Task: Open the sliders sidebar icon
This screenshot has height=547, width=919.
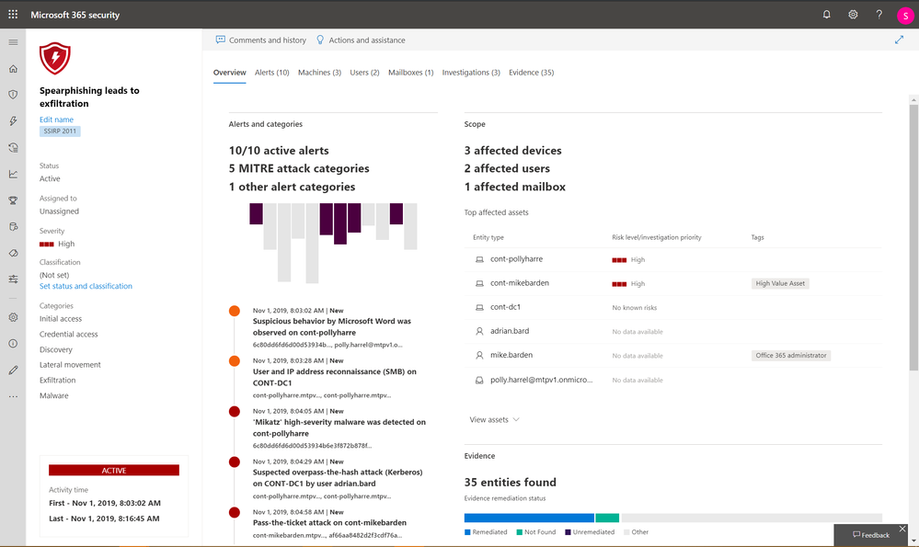Action: 13,279
